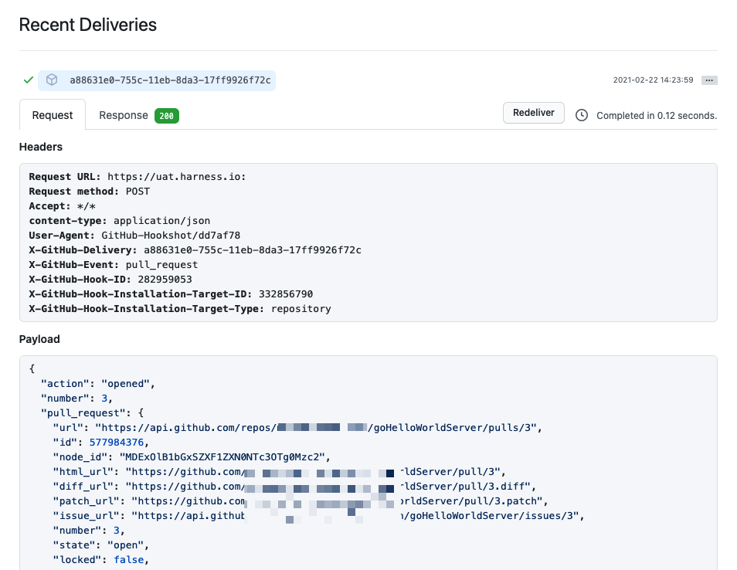The width and height of the screenshot is (737, 570).
Task: Switch to the Request tab
Action: 53,115
